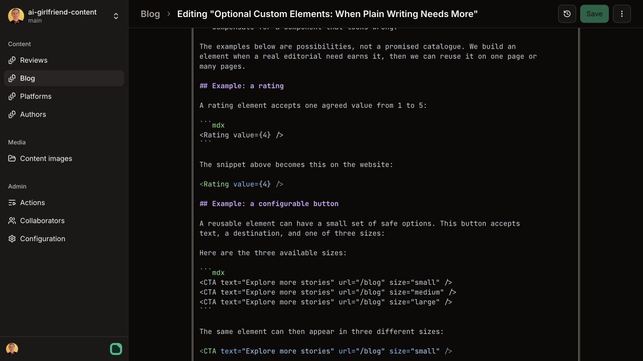Open Content images in the sidebar
643x361 pixels.
64,158
